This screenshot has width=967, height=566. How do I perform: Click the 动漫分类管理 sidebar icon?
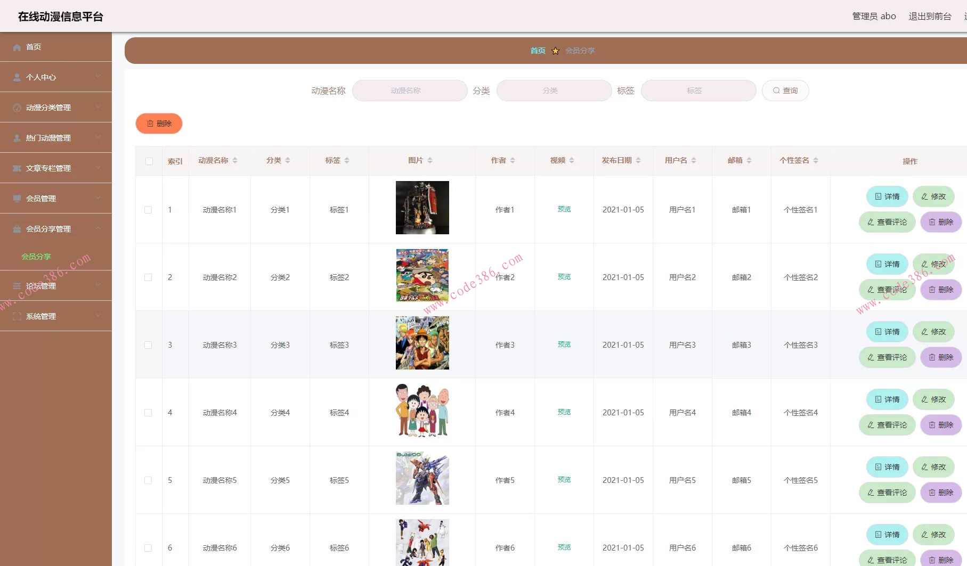pyautogui.click(x=17, y=107)
